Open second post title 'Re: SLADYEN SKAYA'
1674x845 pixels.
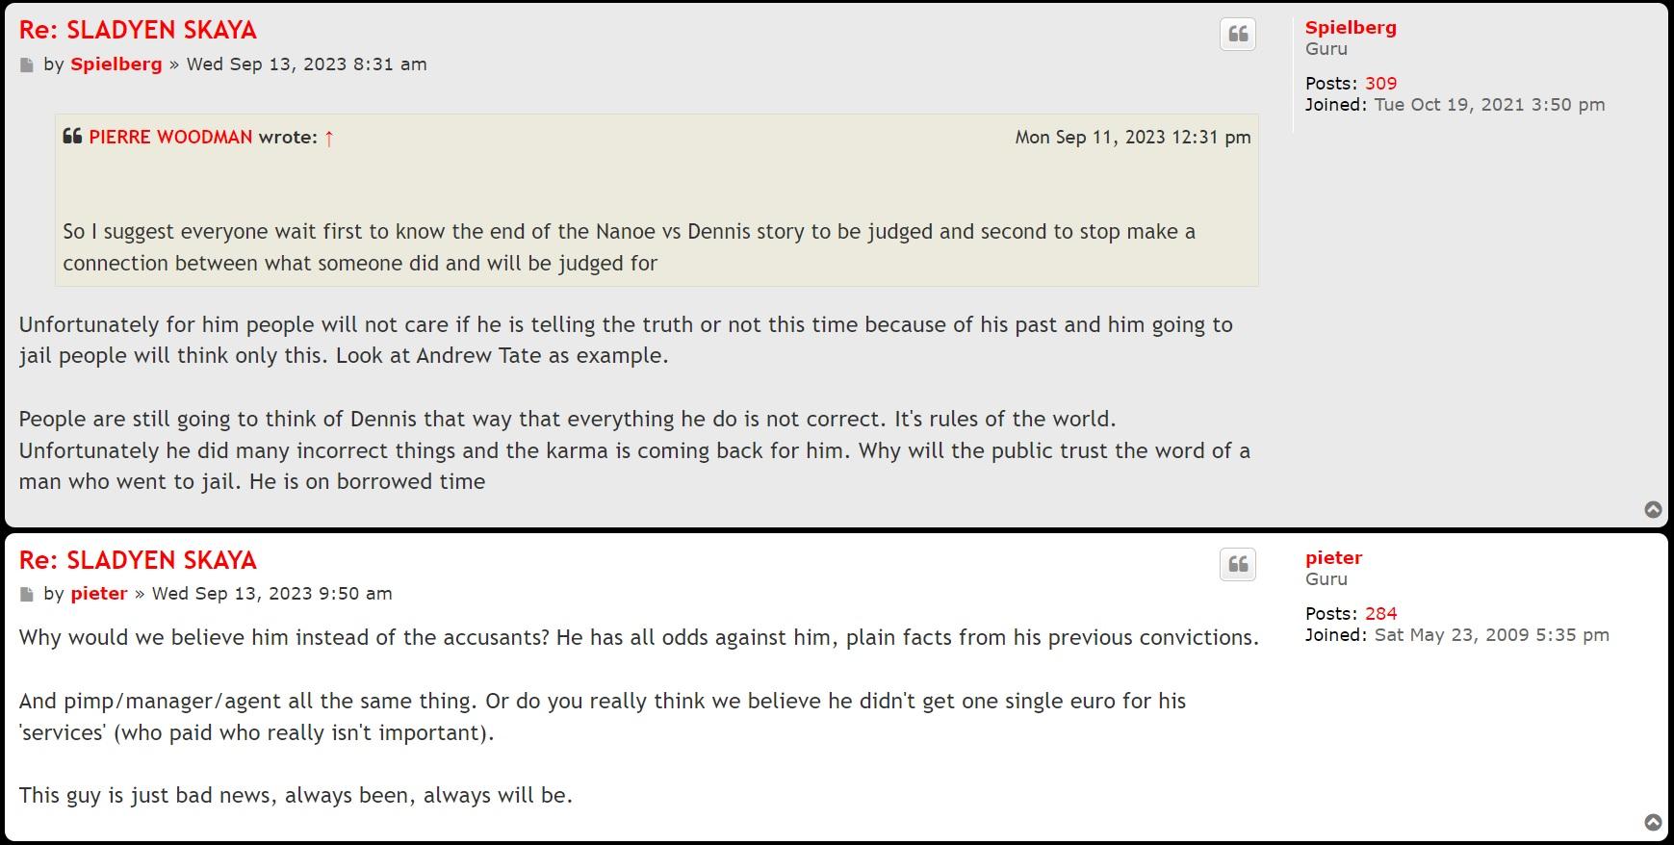[x=138, y=560]
